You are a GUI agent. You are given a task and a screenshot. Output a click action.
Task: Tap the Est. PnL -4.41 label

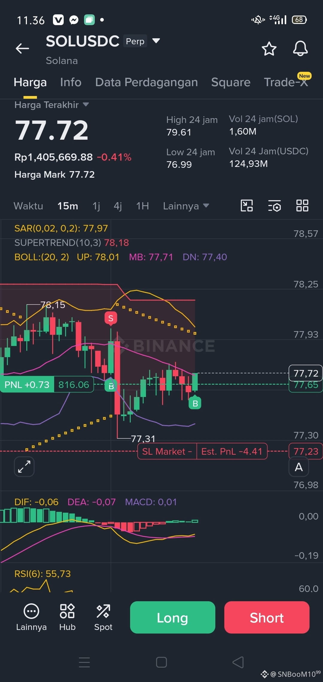[232, 451]
